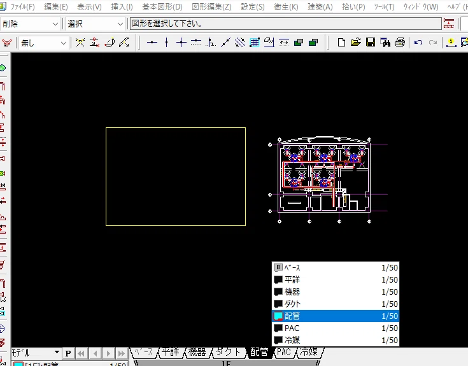Print the drawing with printer icon
This screenshot has width=468, height=366.
400,43
